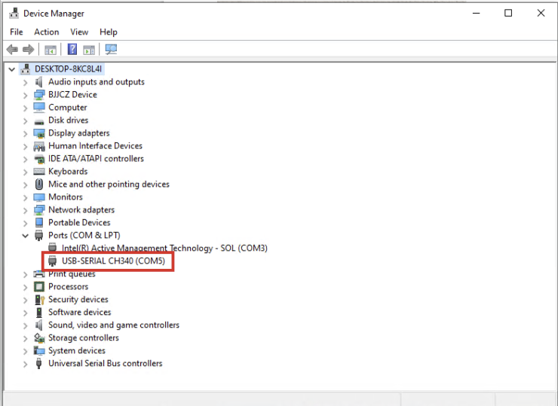Screen dimensions: 558x406
Task: Select Intel(R) Active Management Technology - SOL (COM3)
Action: [164, 248]
